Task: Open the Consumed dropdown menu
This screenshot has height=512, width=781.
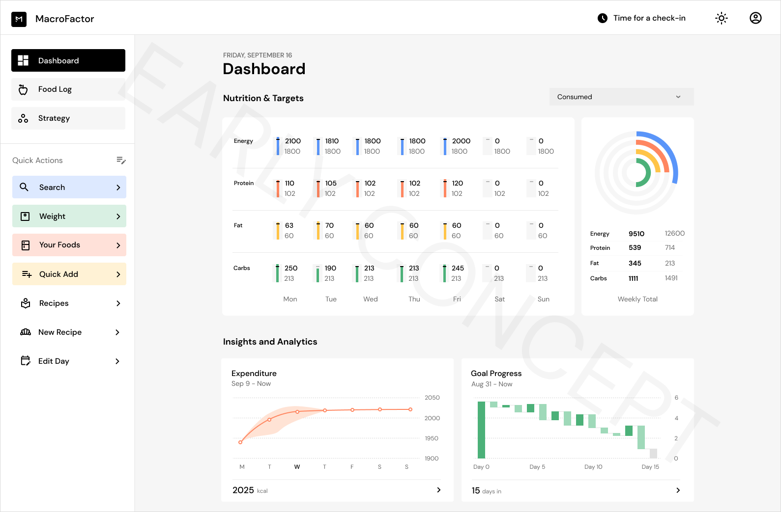Action: pyautogui.click(x=621, y=97)
